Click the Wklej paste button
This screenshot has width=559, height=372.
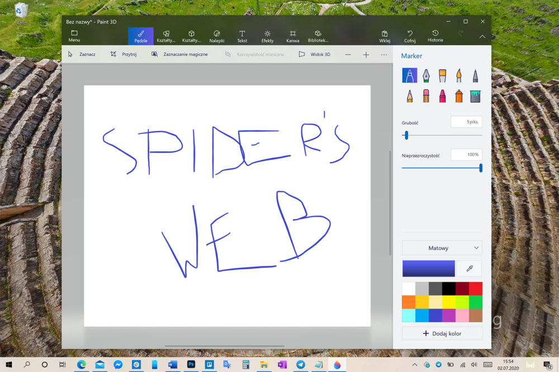click(385, 36)
